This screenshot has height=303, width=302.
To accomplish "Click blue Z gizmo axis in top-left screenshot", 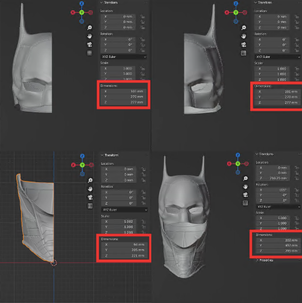I will (x=81, y=4).
